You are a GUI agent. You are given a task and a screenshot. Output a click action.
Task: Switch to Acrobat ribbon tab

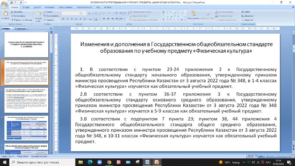tap(108, 7)
